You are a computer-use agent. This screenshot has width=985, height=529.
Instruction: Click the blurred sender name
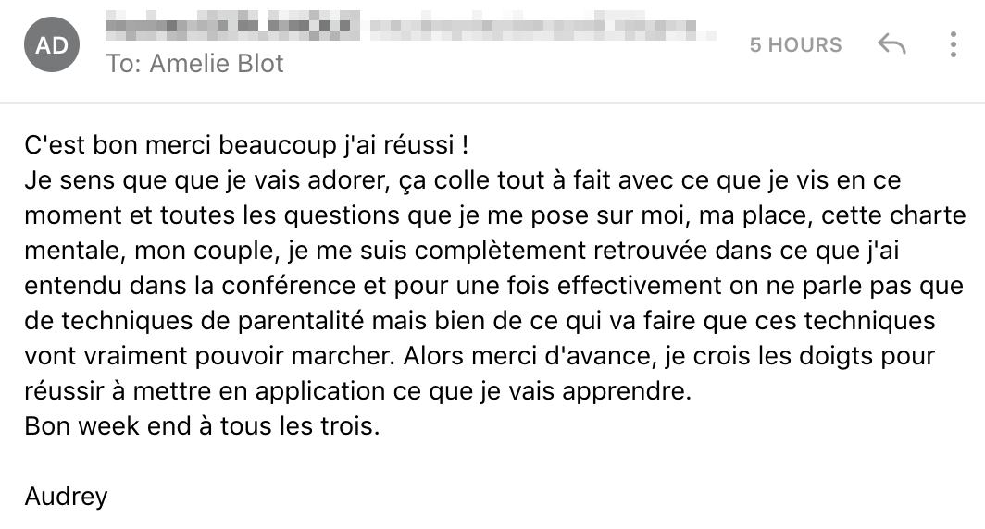click(232, 26)
